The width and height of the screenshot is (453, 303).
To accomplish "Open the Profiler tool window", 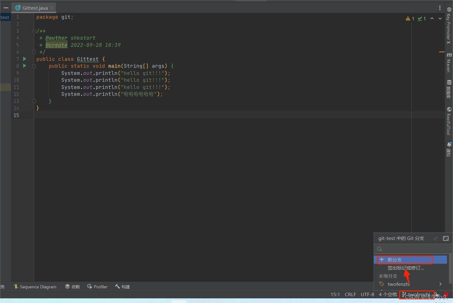I will tap(97, 287).
